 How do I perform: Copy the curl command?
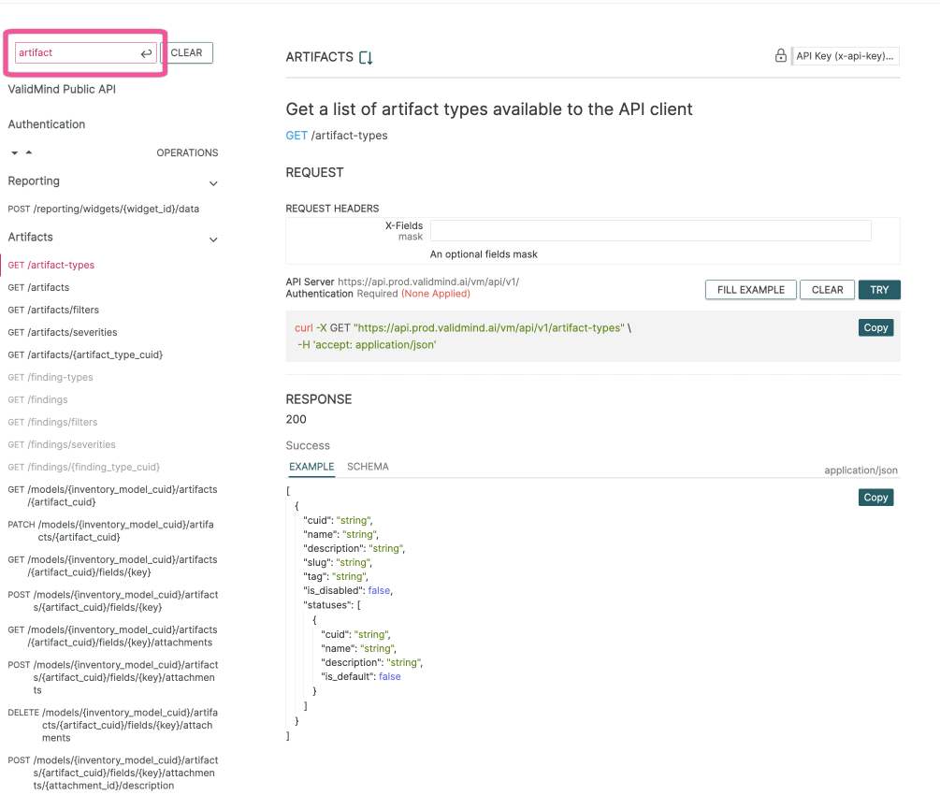point(875,328)
